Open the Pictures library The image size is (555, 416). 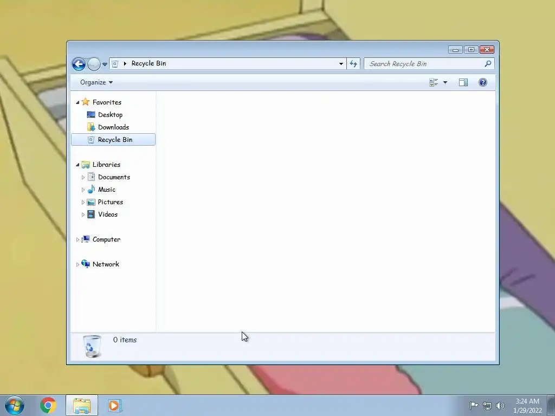pos(111,202)
